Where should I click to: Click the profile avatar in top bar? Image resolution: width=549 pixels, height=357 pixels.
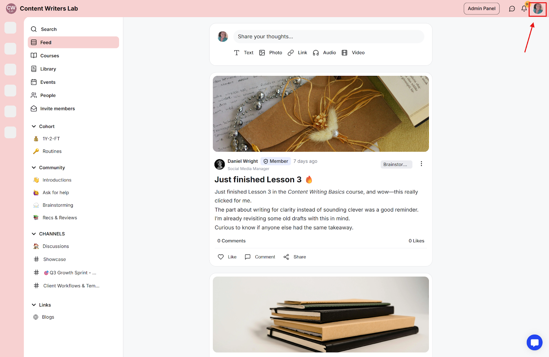tap(538, 9)
